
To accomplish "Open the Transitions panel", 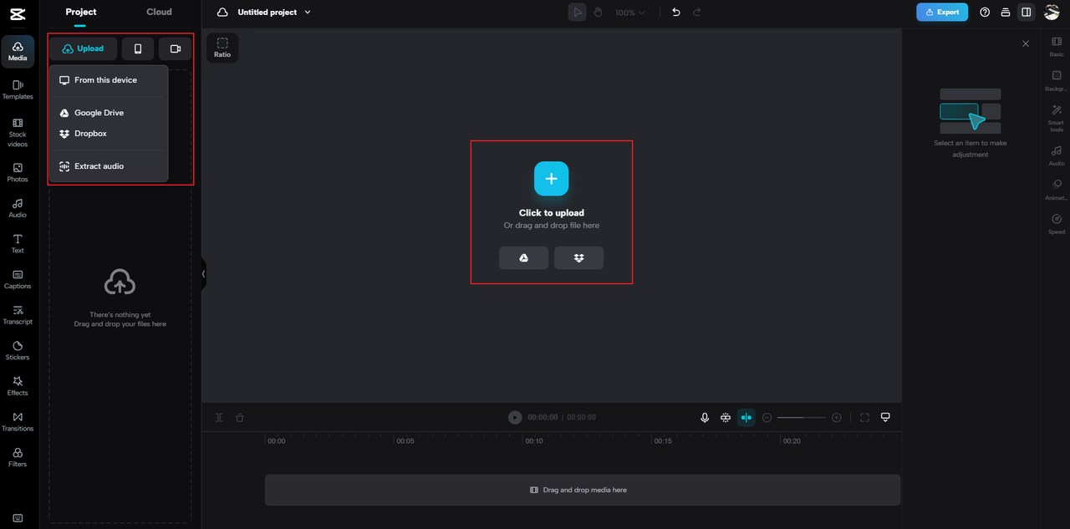I will 18,421.
